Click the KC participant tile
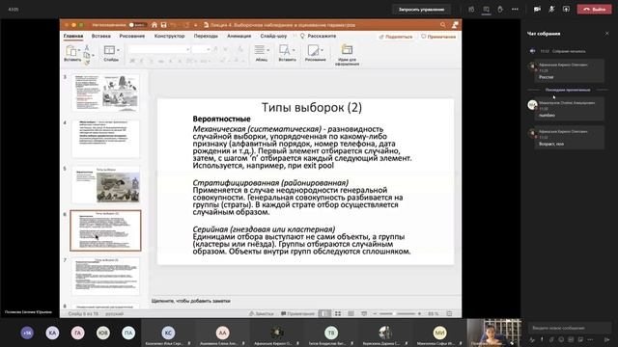The width and height of the screenshot is (618, 347). [168, 334]
